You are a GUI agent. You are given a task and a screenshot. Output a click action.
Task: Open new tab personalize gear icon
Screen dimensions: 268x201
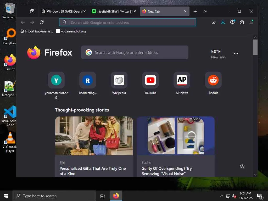(x=242, y=166)
